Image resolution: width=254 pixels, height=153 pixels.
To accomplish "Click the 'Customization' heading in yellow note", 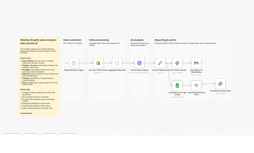I will point(26,113).
